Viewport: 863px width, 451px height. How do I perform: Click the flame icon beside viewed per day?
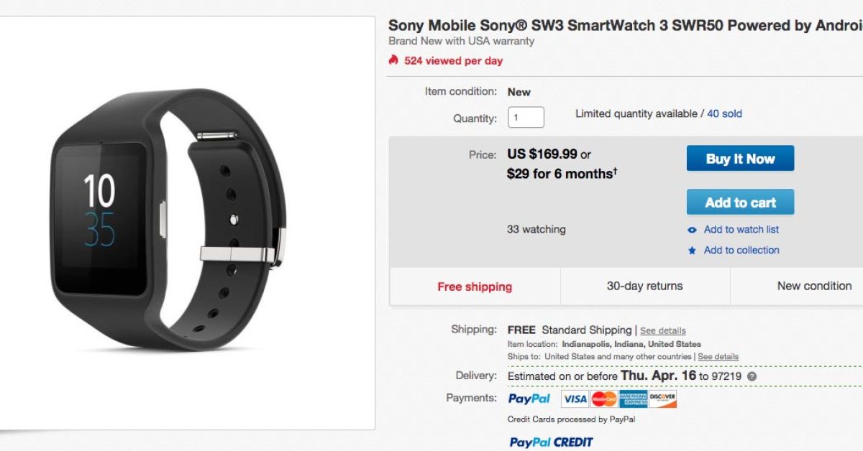coord(393,60)
